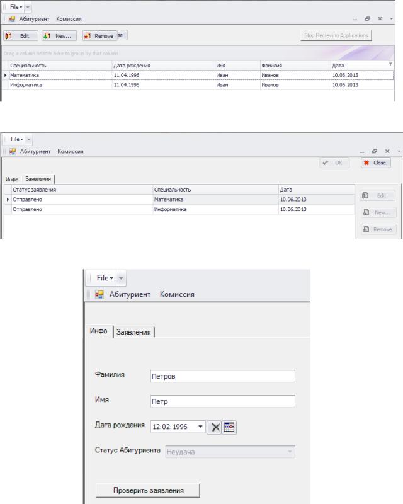Switch to Заявления tab in applicant form
The width and height of the screenshot is (403, 504).
click(133, 332)
